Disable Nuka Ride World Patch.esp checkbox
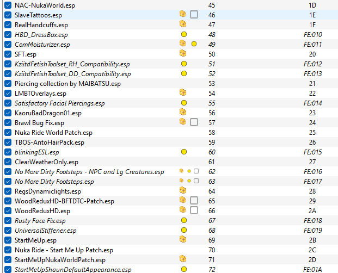Viewport: 338px width, 273px height. point(8,132)
